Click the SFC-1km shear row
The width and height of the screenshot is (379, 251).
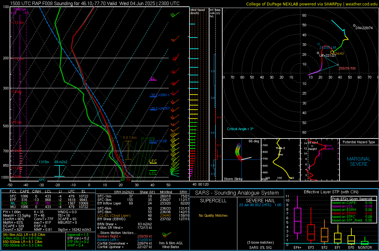click(143, 196)
